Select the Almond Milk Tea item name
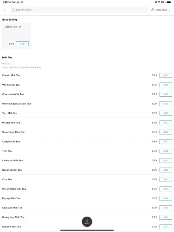Image resolution: width=174 pixels, height=232 pixels. [11, 227]
